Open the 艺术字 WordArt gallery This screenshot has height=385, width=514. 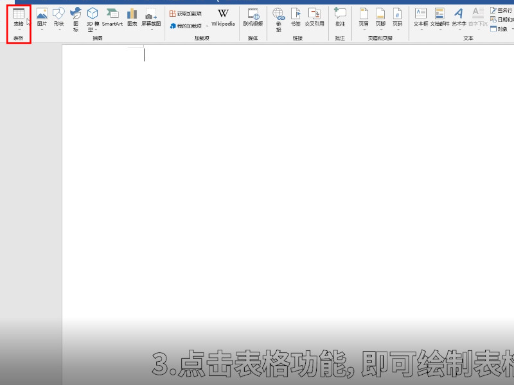coord(459,20)
